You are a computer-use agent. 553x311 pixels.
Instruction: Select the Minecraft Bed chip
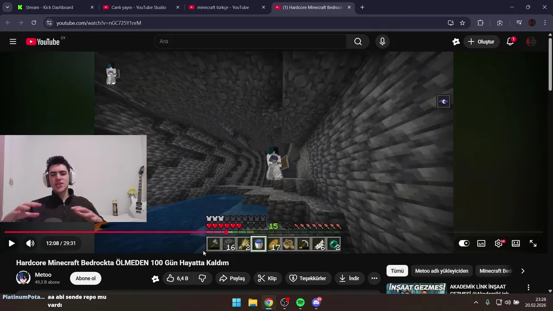(495, 271)
